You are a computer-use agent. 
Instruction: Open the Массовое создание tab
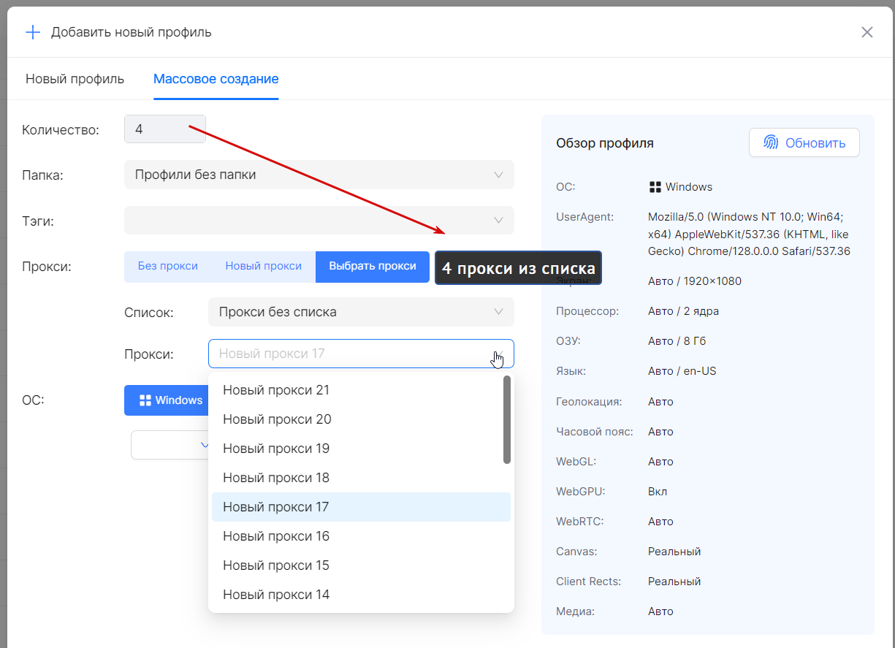[x=216, y=79]
